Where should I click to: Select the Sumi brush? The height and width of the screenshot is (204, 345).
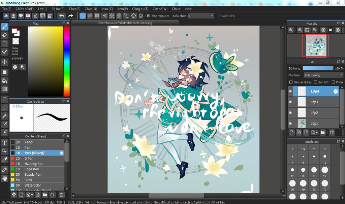pyautogui.click(x=37, y=180)
